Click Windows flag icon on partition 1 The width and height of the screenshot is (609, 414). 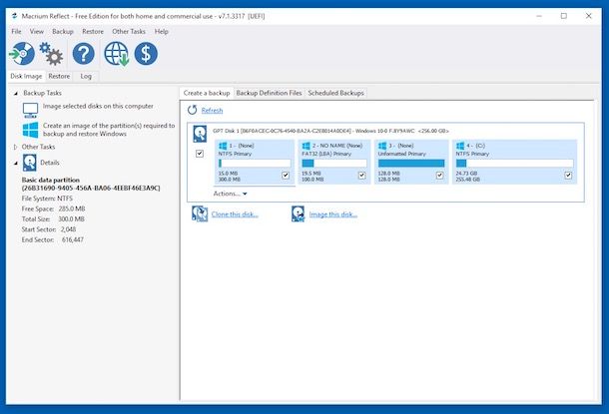223,146
